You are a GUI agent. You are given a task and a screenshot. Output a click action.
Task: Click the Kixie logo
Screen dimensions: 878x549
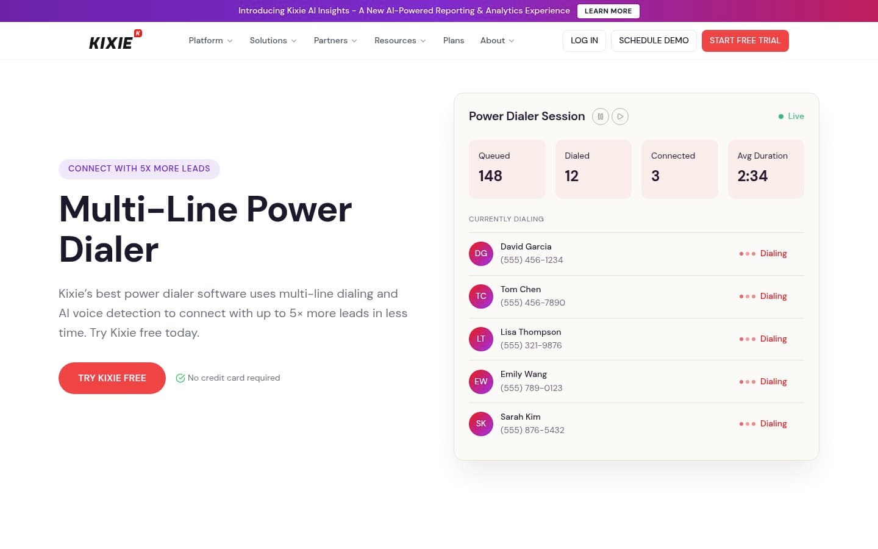tap(115, 40)
